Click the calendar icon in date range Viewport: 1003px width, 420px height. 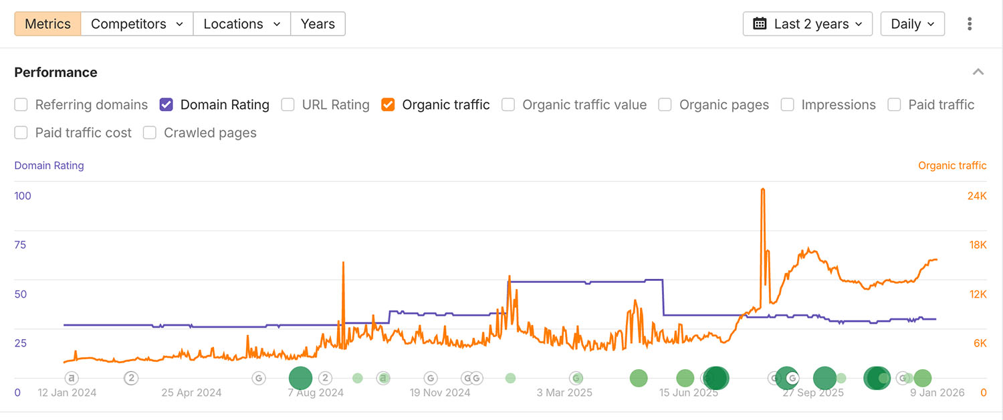760,24
